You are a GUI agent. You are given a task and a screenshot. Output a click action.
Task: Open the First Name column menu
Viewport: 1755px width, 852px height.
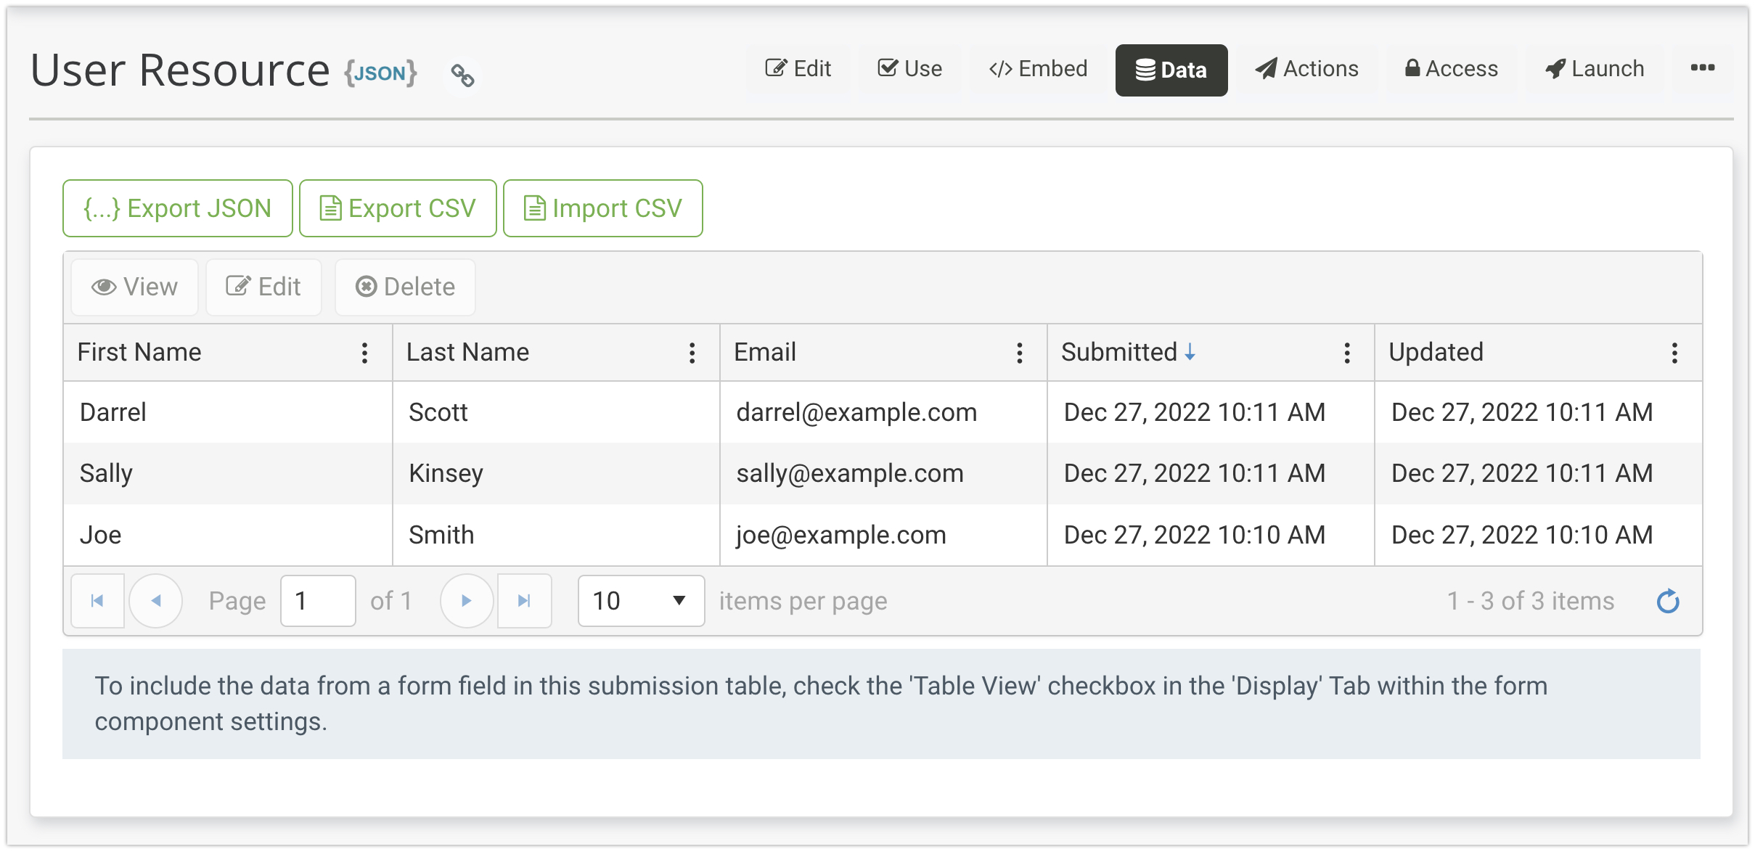coord(364,353)
